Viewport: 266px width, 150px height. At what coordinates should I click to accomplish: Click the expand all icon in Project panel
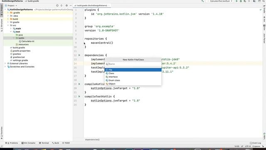click(x=62, y=5)
